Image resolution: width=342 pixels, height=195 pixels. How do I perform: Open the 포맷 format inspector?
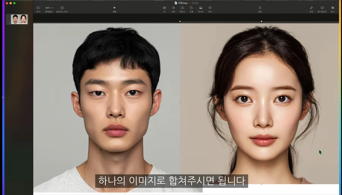311,9
